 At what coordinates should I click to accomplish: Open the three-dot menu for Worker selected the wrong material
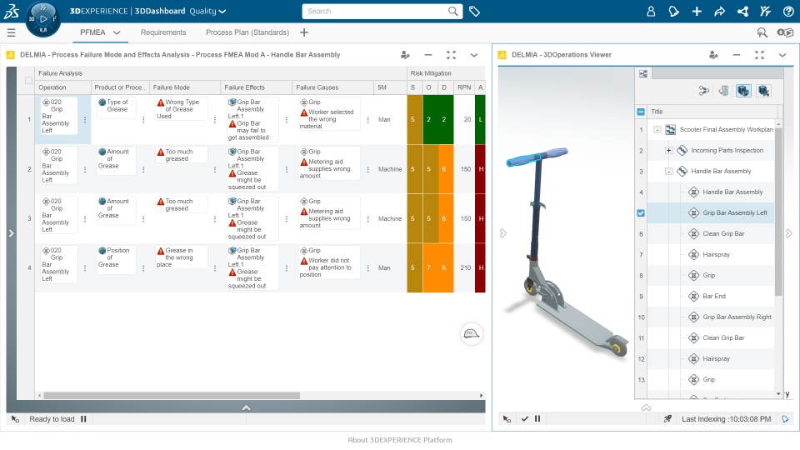click(367, 120)
